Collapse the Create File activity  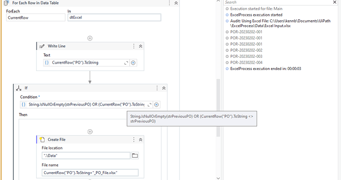[140, 140]
